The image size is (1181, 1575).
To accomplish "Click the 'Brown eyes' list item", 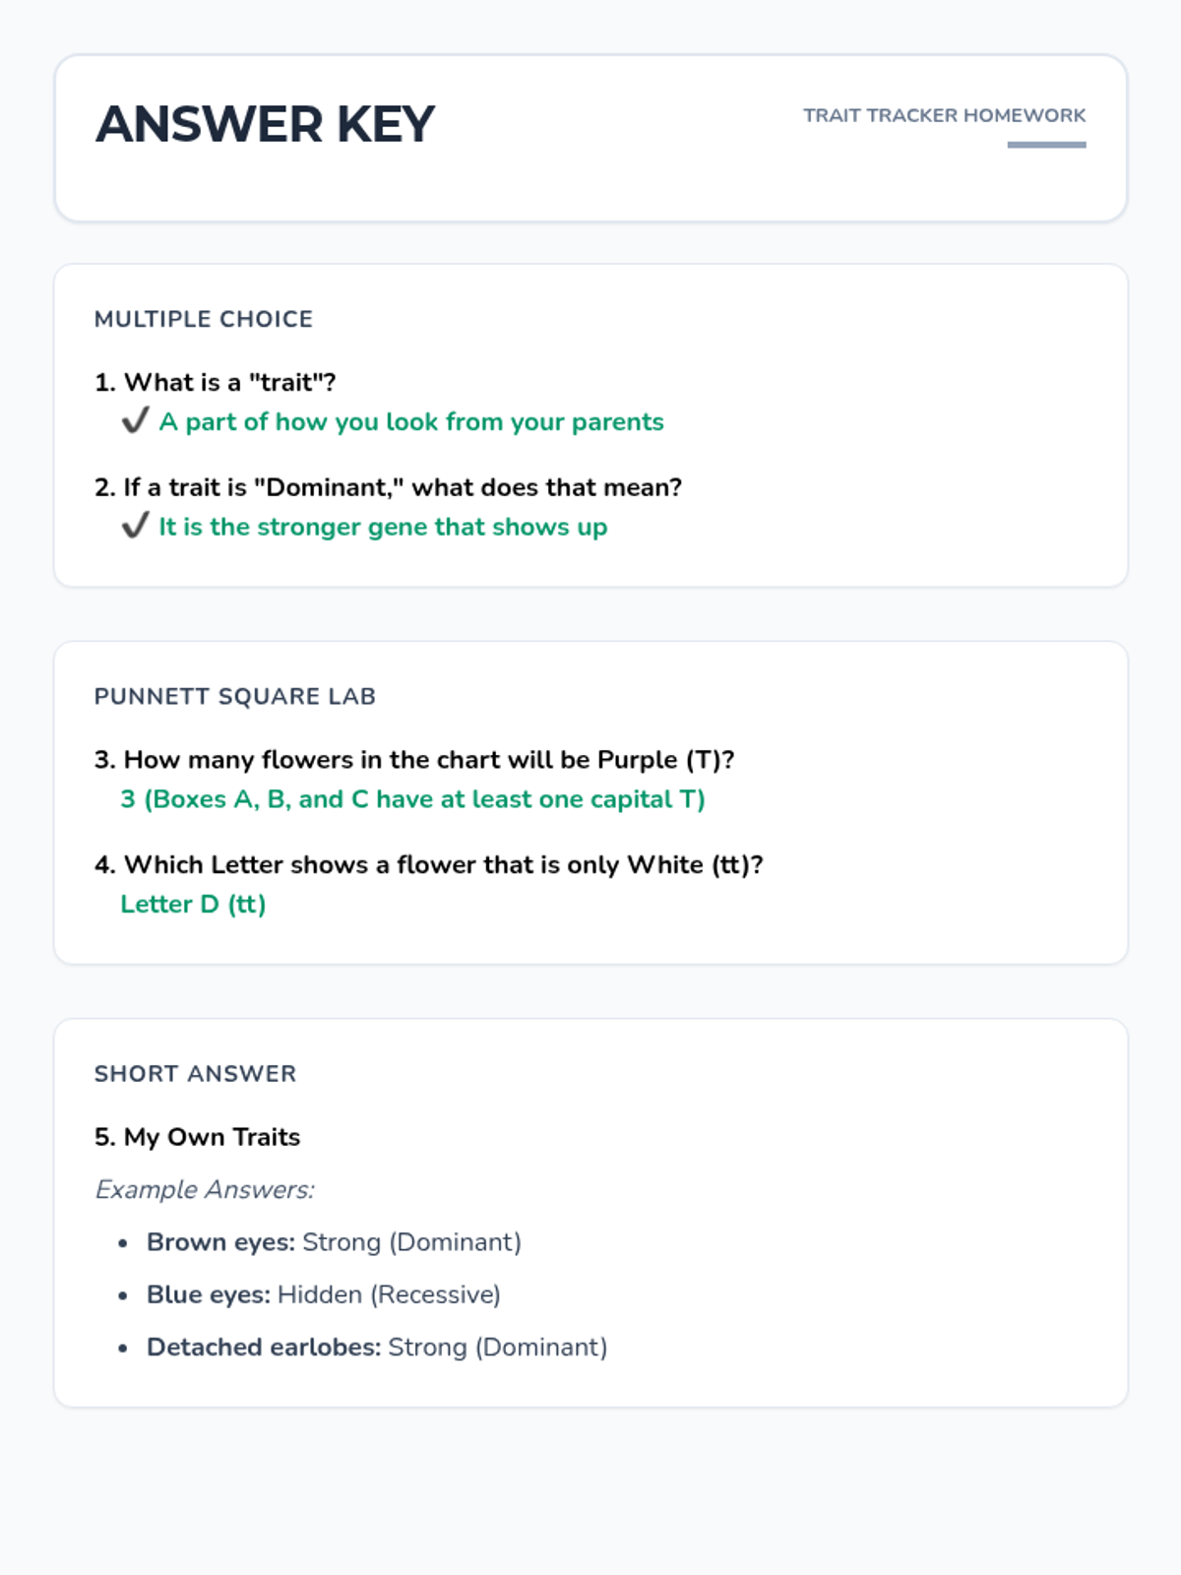I will point(334,1242).
